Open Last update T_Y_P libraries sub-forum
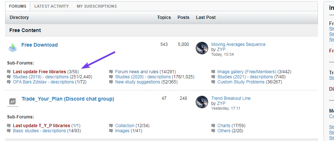Image resolution: width=334 pixels, height=141 pixels. [41, 126]
